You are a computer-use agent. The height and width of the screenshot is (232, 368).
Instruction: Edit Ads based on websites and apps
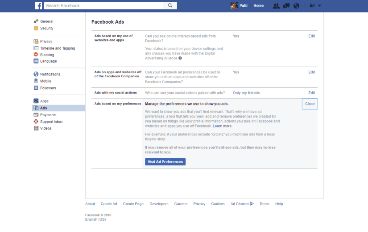(311, 36)
